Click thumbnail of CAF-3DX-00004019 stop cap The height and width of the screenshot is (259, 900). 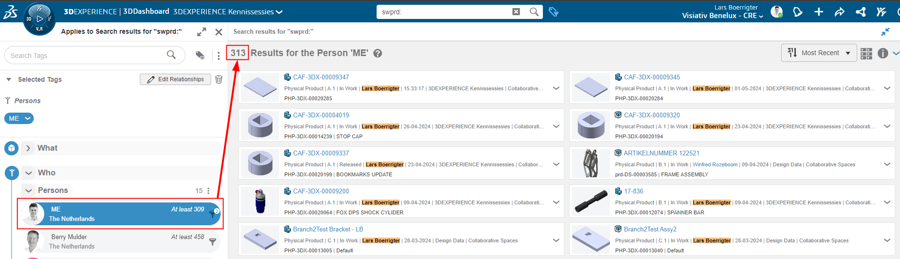click(260, 125)
